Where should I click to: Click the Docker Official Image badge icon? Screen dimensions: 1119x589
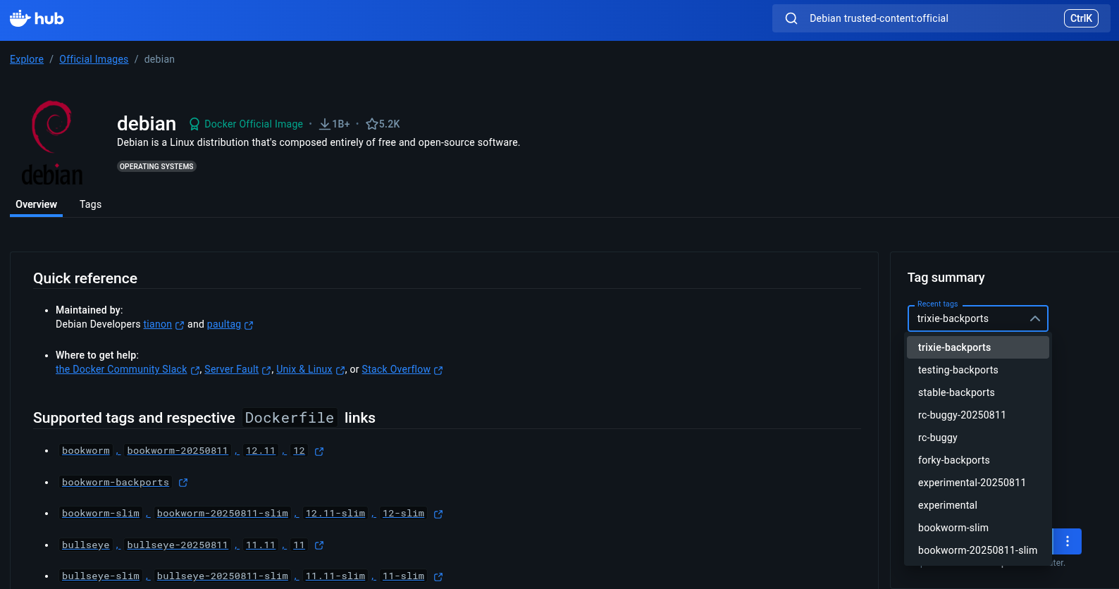tap(194, 124)
